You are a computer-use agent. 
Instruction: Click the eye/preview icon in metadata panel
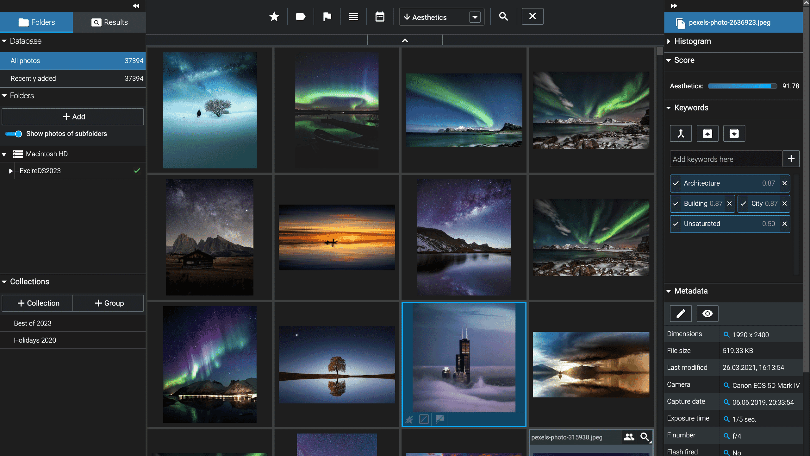click(x=707, y=313)
